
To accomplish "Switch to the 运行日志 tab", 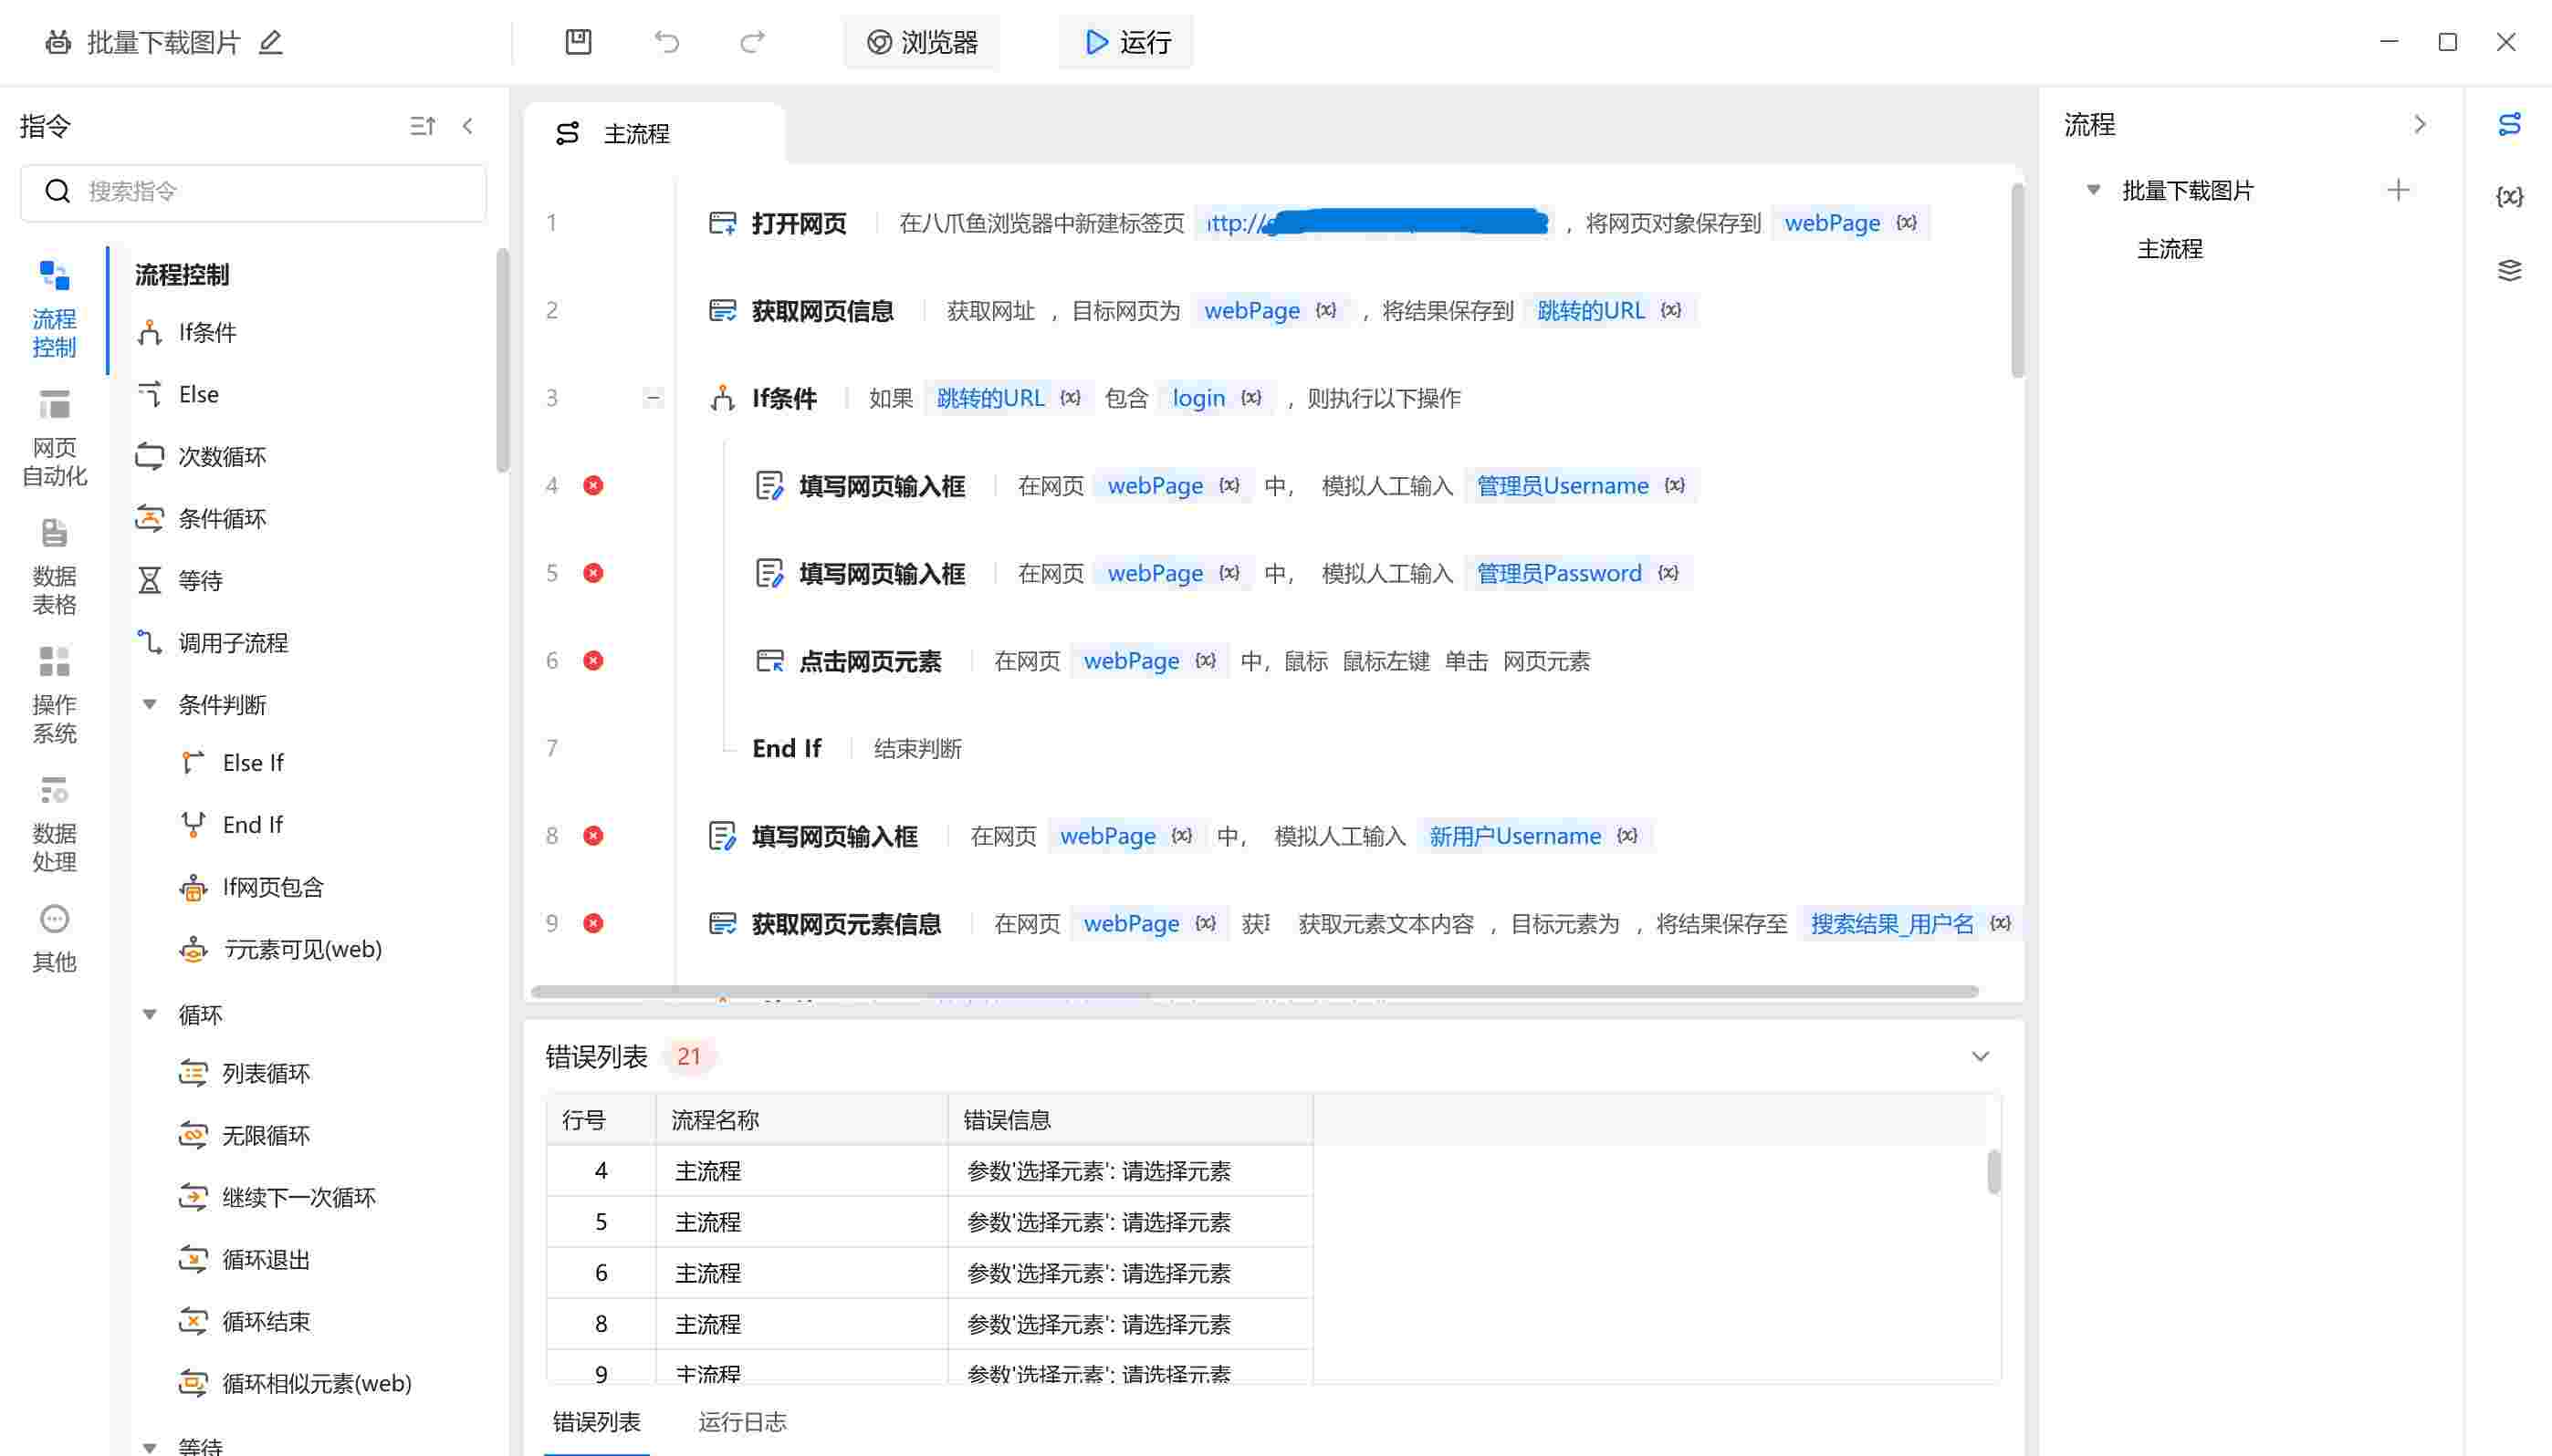I will [x=743, y=1421].
